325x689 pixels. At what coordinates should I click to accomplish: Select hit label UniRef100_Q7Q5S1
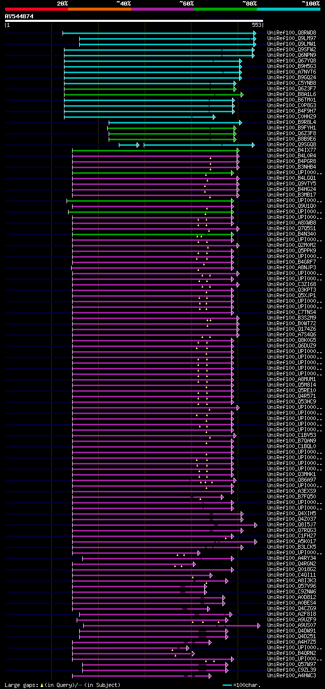point(291,228)
